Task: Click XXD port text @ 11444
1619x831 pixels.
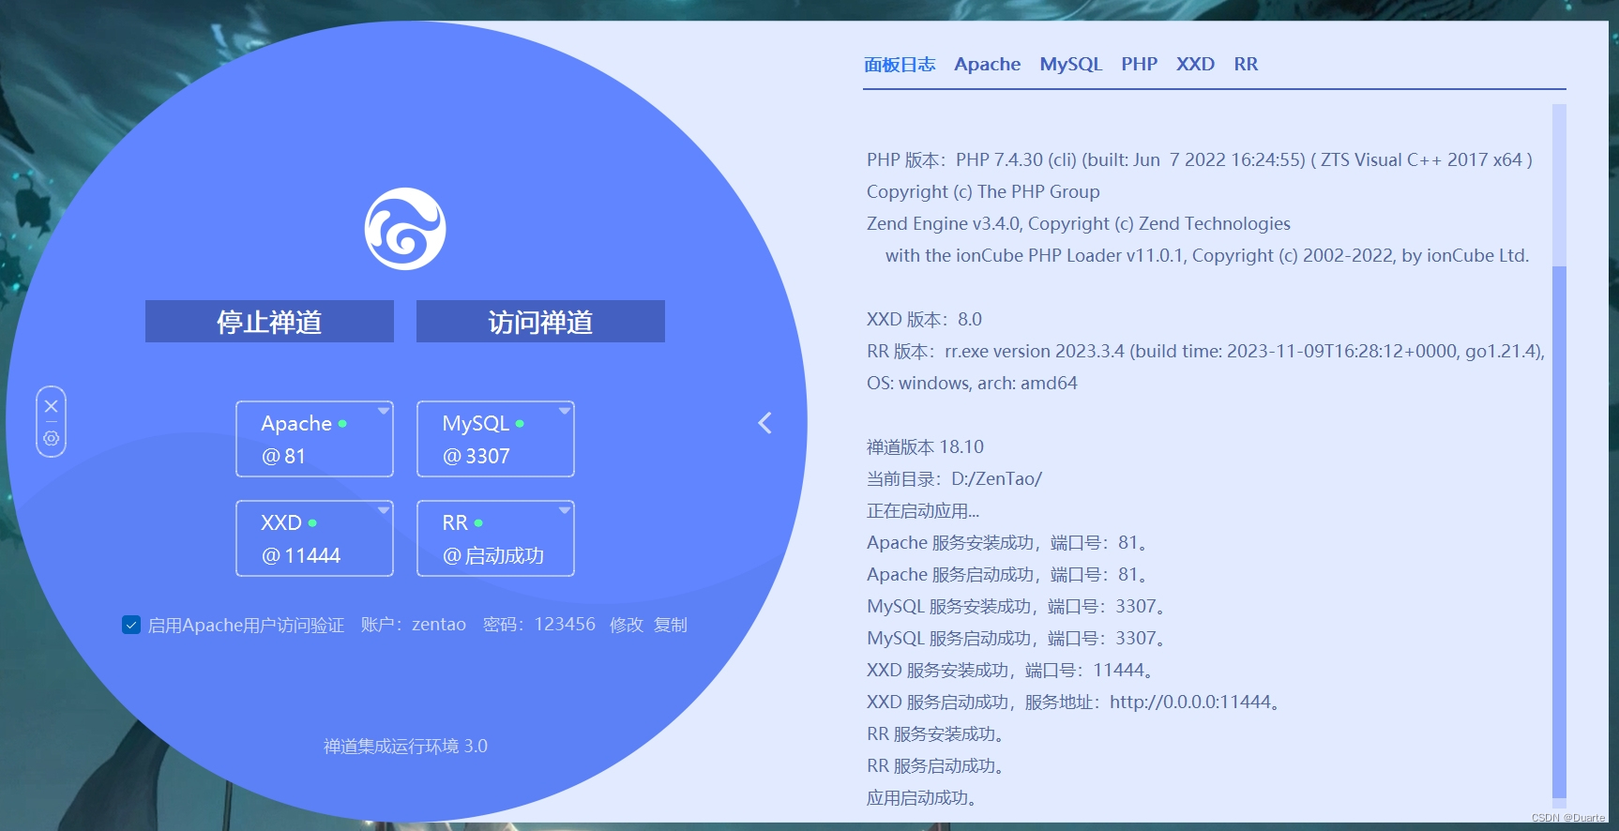Action: pyautogui.click(x=301, y=555)
